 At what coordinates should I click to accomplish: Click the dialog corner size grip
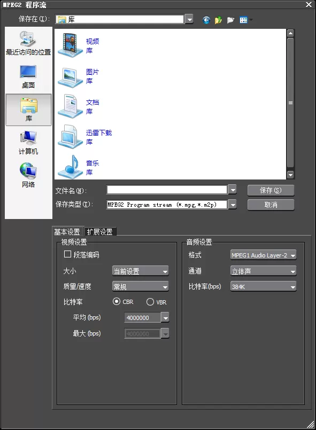click(x=311, y=424)
